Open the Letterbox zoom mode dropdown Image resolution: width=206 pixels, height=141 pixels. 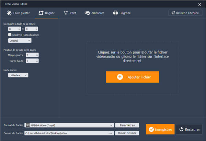tap(19, 75)
